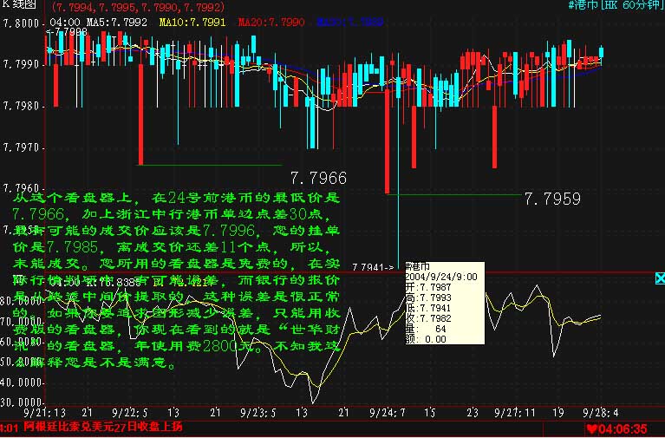Select the MA5:7.7992 indicator label
The image size is (665, 438).
(x=117, y=20)
